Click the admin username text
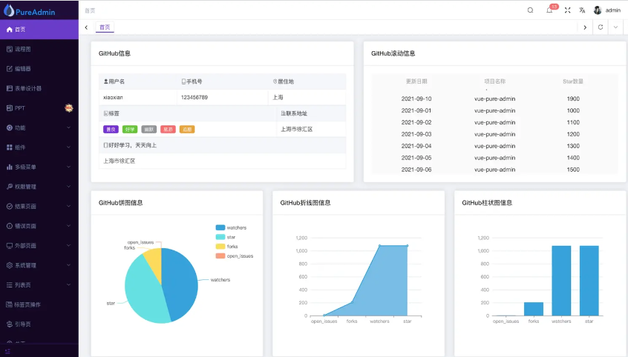Viewport: 628px width, 357px height. [612, 10]
